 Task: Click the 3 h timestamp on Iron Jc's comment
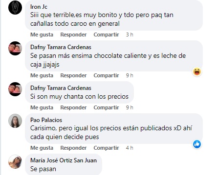click(130, 35)
